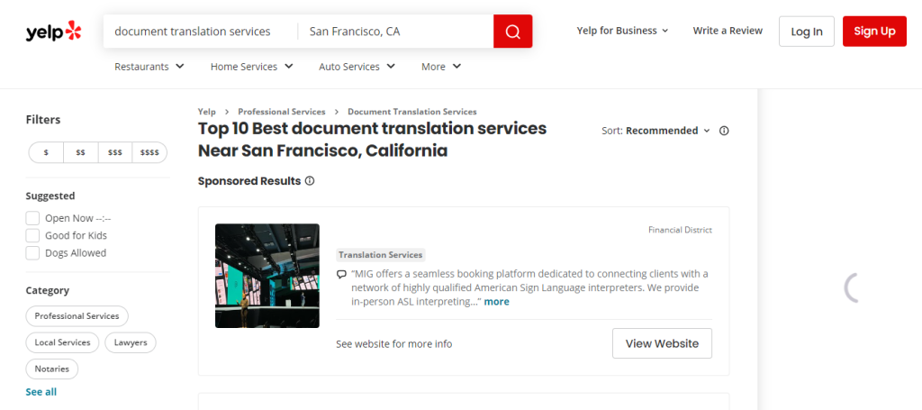The image size is (922, 410).
Task: Expand the Restaurants menu
Action: coord(149,67)
